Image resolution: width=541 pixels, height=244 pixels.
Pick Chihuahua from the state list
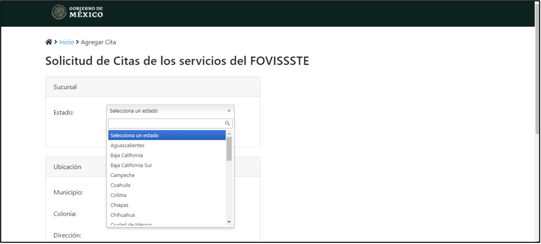pyautogui.click(x=167, y=215)
